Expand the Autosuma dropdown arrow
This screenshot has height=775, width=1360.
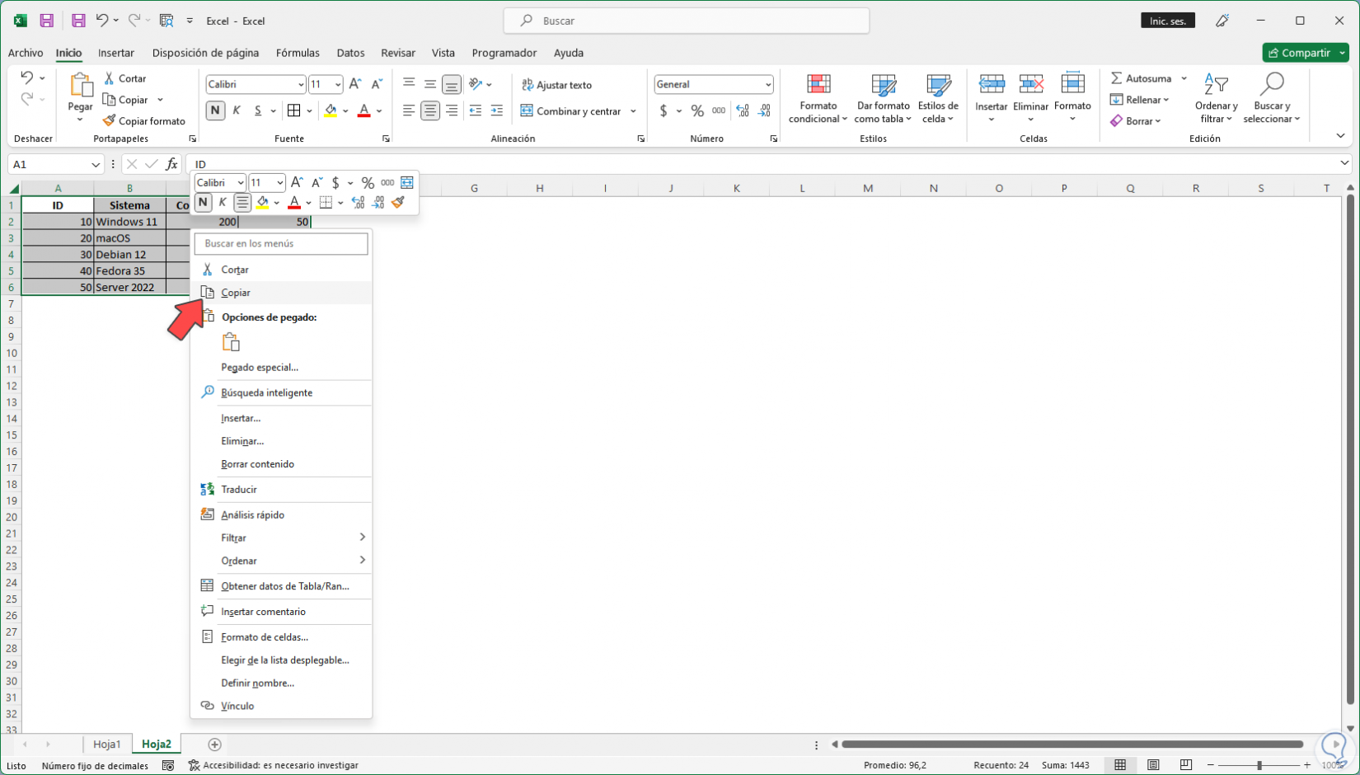(x=1184, y=78)
